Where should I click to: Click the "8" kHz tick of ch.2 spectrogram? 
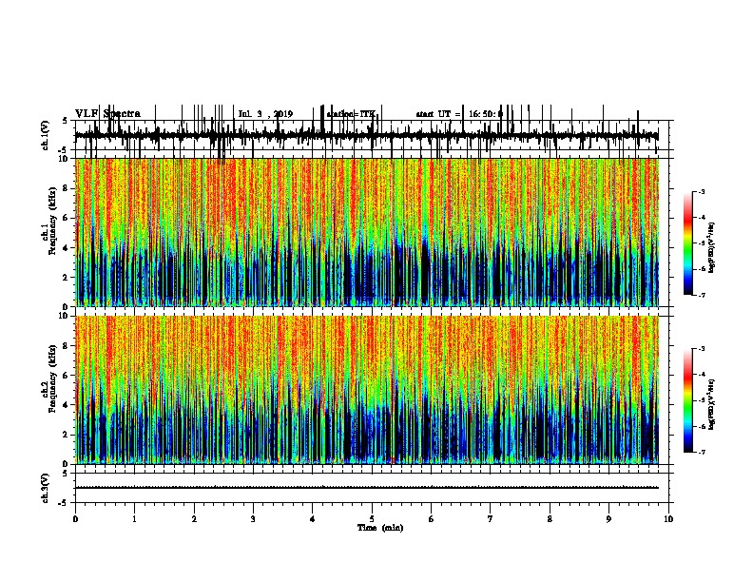[x=67, y=346]
